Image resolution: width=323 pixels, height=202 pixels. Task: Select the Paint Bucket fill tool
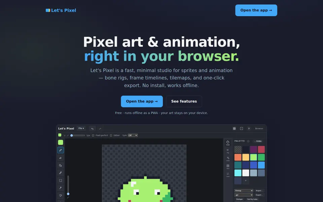click(x=60, y=165)
